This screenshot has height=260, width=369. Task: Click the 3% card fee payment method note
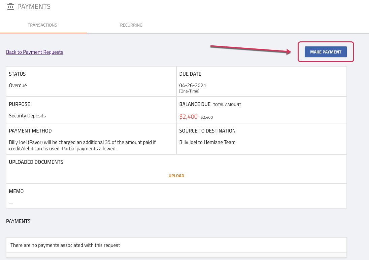tap(82, 145)
